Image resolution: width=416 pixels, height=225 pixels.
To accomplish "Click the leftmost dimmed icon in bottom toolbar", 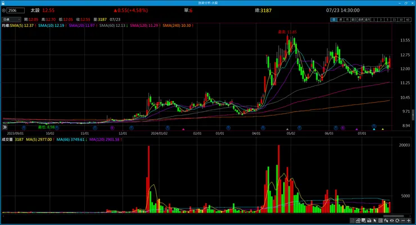I will point(352,221).
